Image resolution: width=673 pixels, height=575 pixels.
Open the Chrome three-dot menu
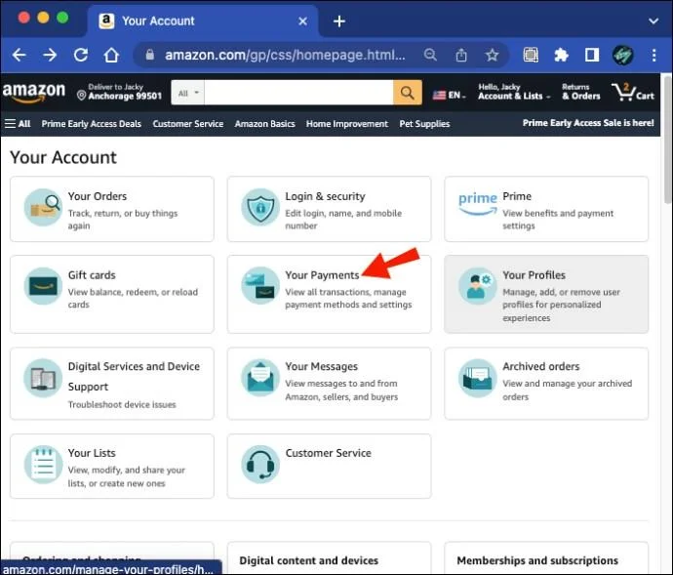(x=653, y=55)
